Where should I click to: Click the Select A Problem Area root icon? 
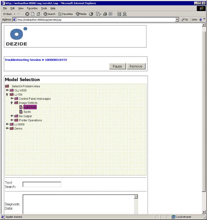click(7, 86)
